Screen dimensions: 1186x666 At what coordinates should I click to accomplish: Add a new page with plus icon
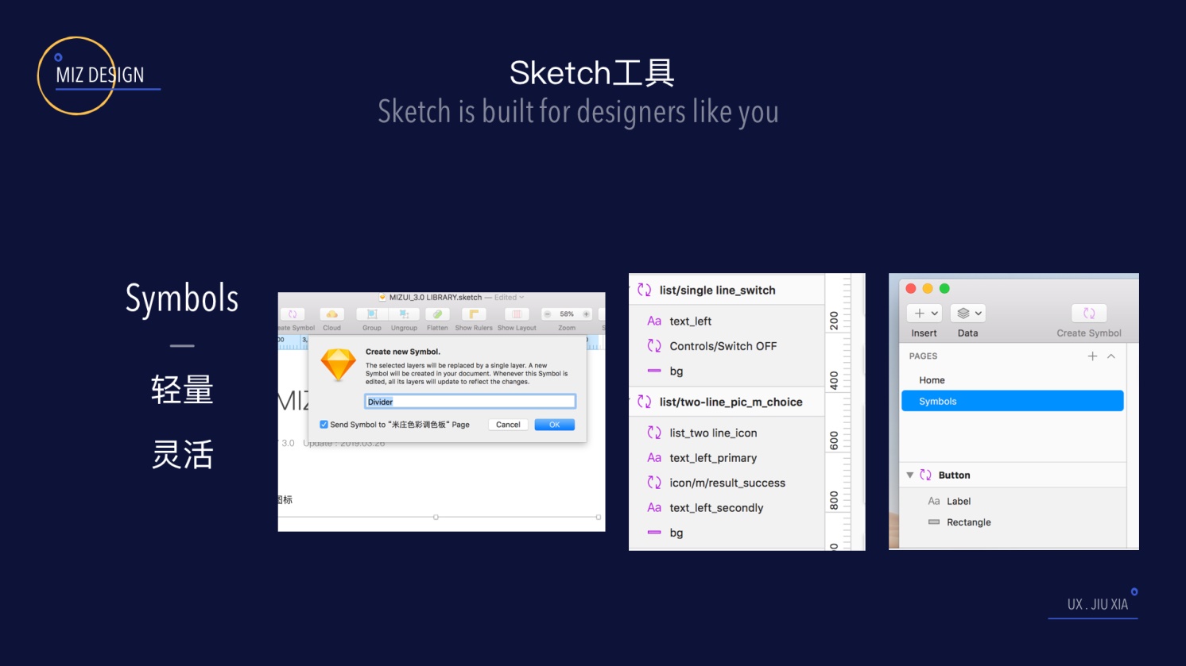pyautogui.click(x=1092, y=356)
